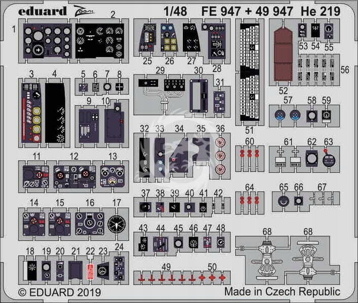This screenshot has height=303, width=358.
Task: Click the round gauge part 55
Action: 329,31
